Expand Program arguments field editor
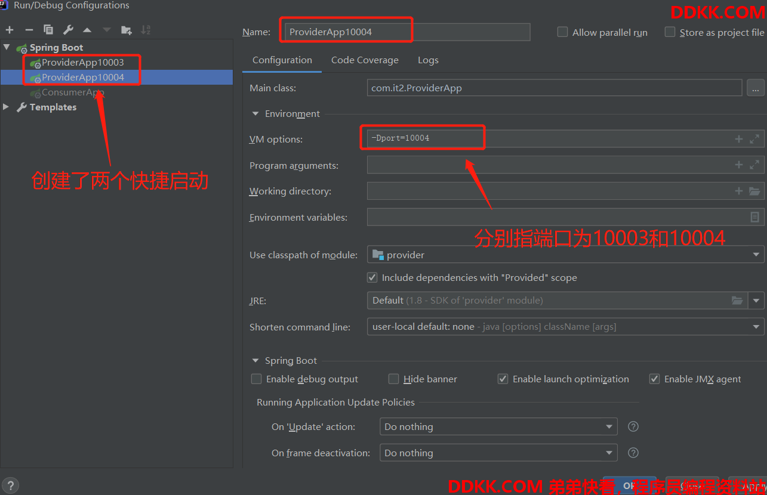767x495 pixels. [754, 165]
